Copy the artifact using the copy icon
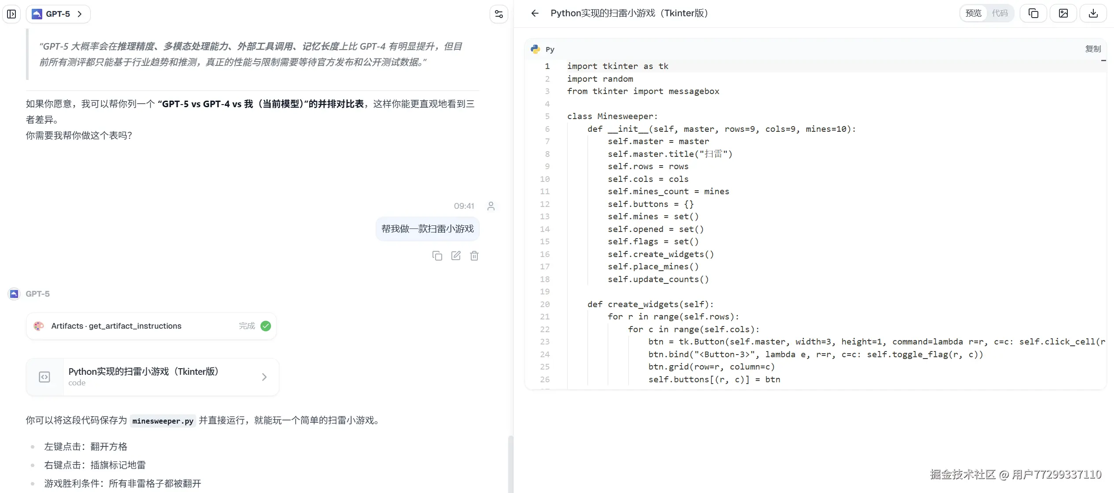 click(x=1033, y=13)
